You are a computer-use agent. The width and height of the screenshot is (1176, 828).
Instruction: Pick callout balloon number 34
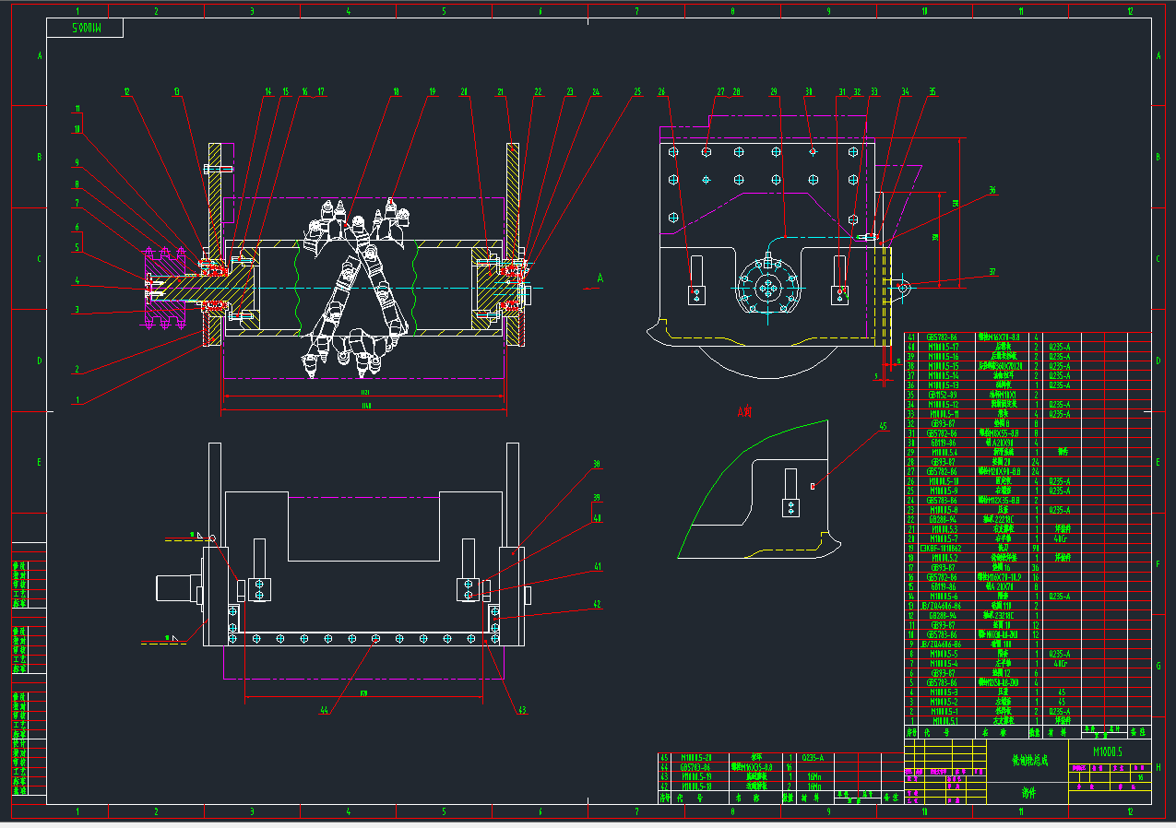[905, 91]
